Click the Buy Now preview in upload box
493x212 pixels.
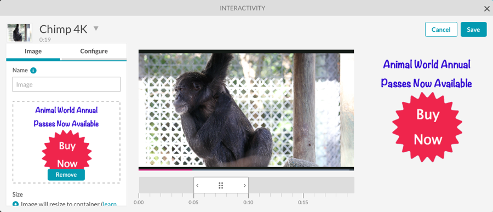click(x=67, y=150)
